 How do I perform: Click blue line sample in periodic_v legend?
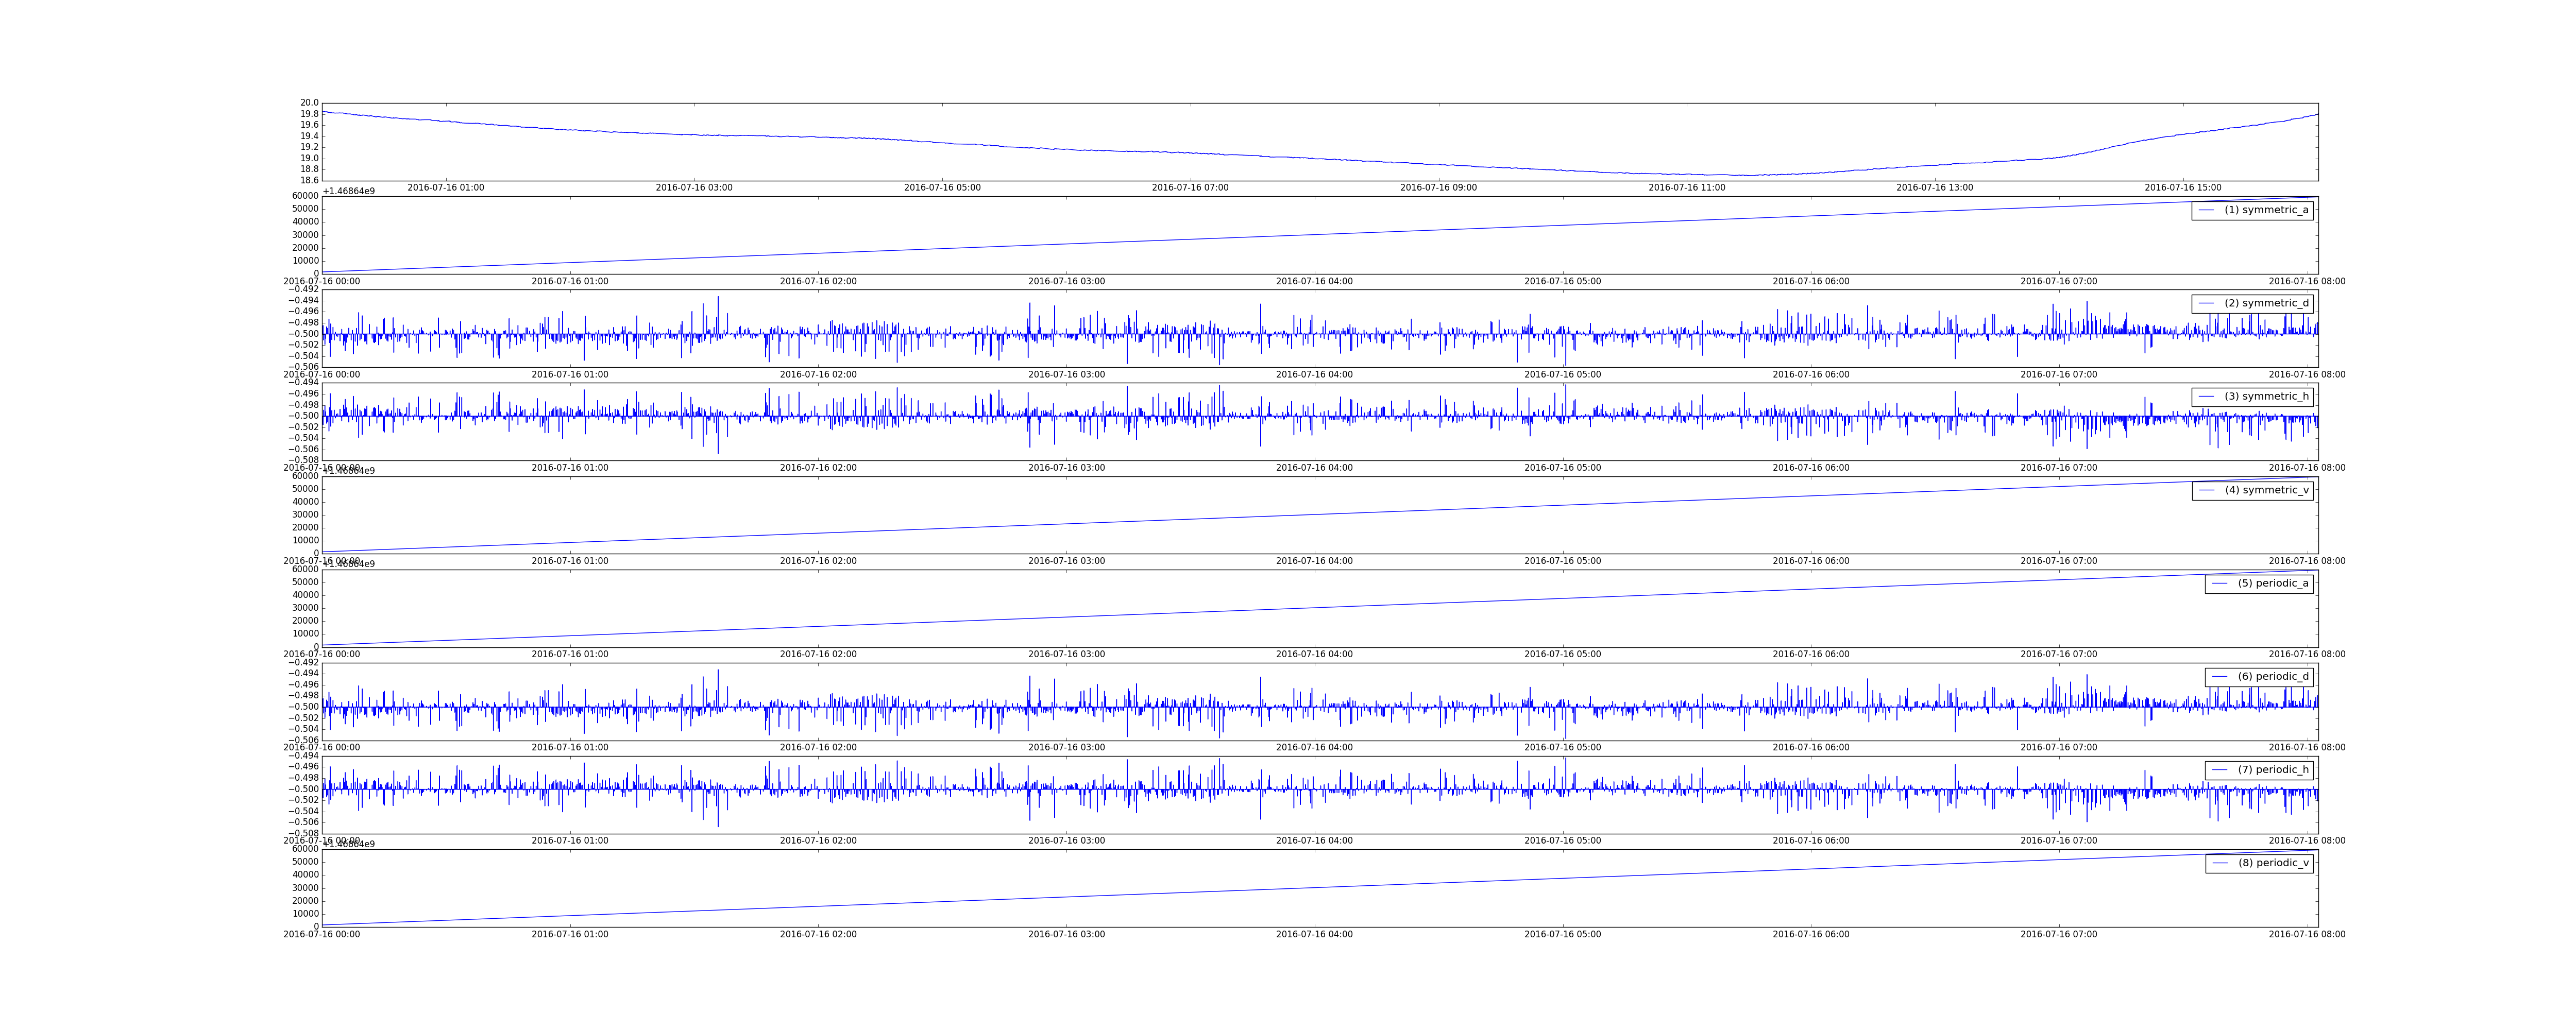click(x=2219, y=863)
